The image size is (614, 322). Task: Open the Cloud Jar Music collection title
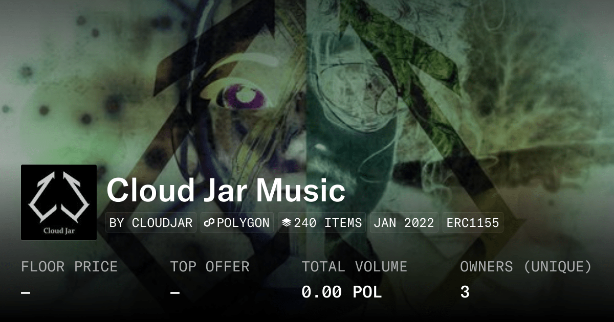coord(226,191)
